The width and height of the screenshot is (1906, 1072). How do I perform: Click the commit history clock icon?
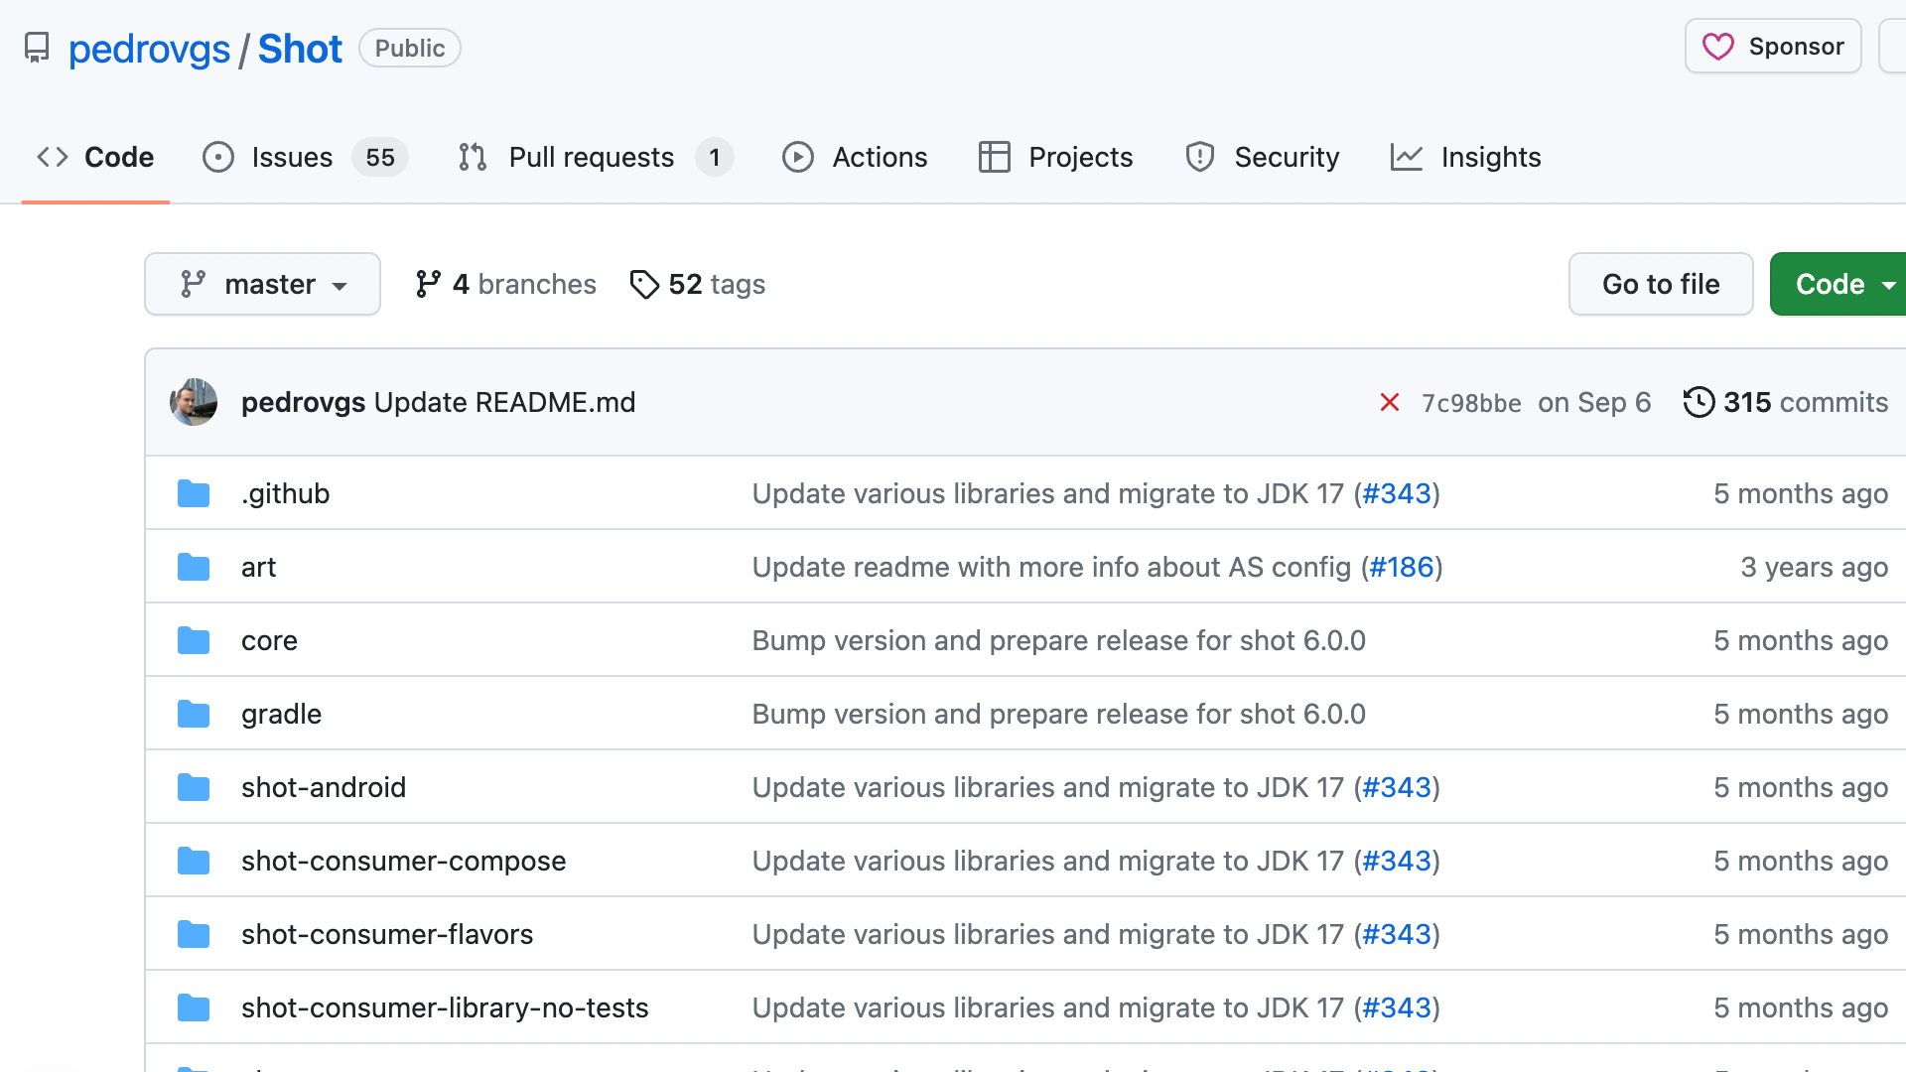coord(1699,402)
